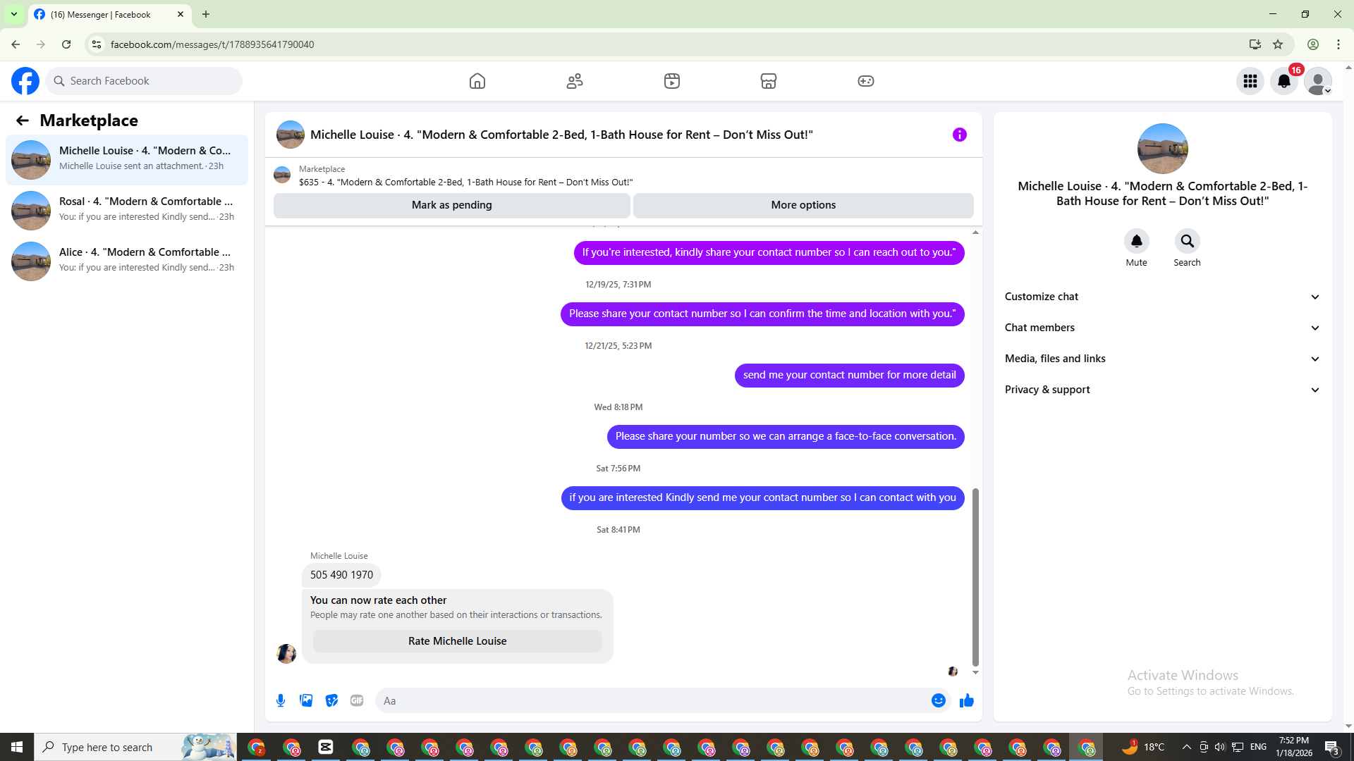The image size is (1354, 761).
Task: Click Mark as pending button
Action: 451,205
